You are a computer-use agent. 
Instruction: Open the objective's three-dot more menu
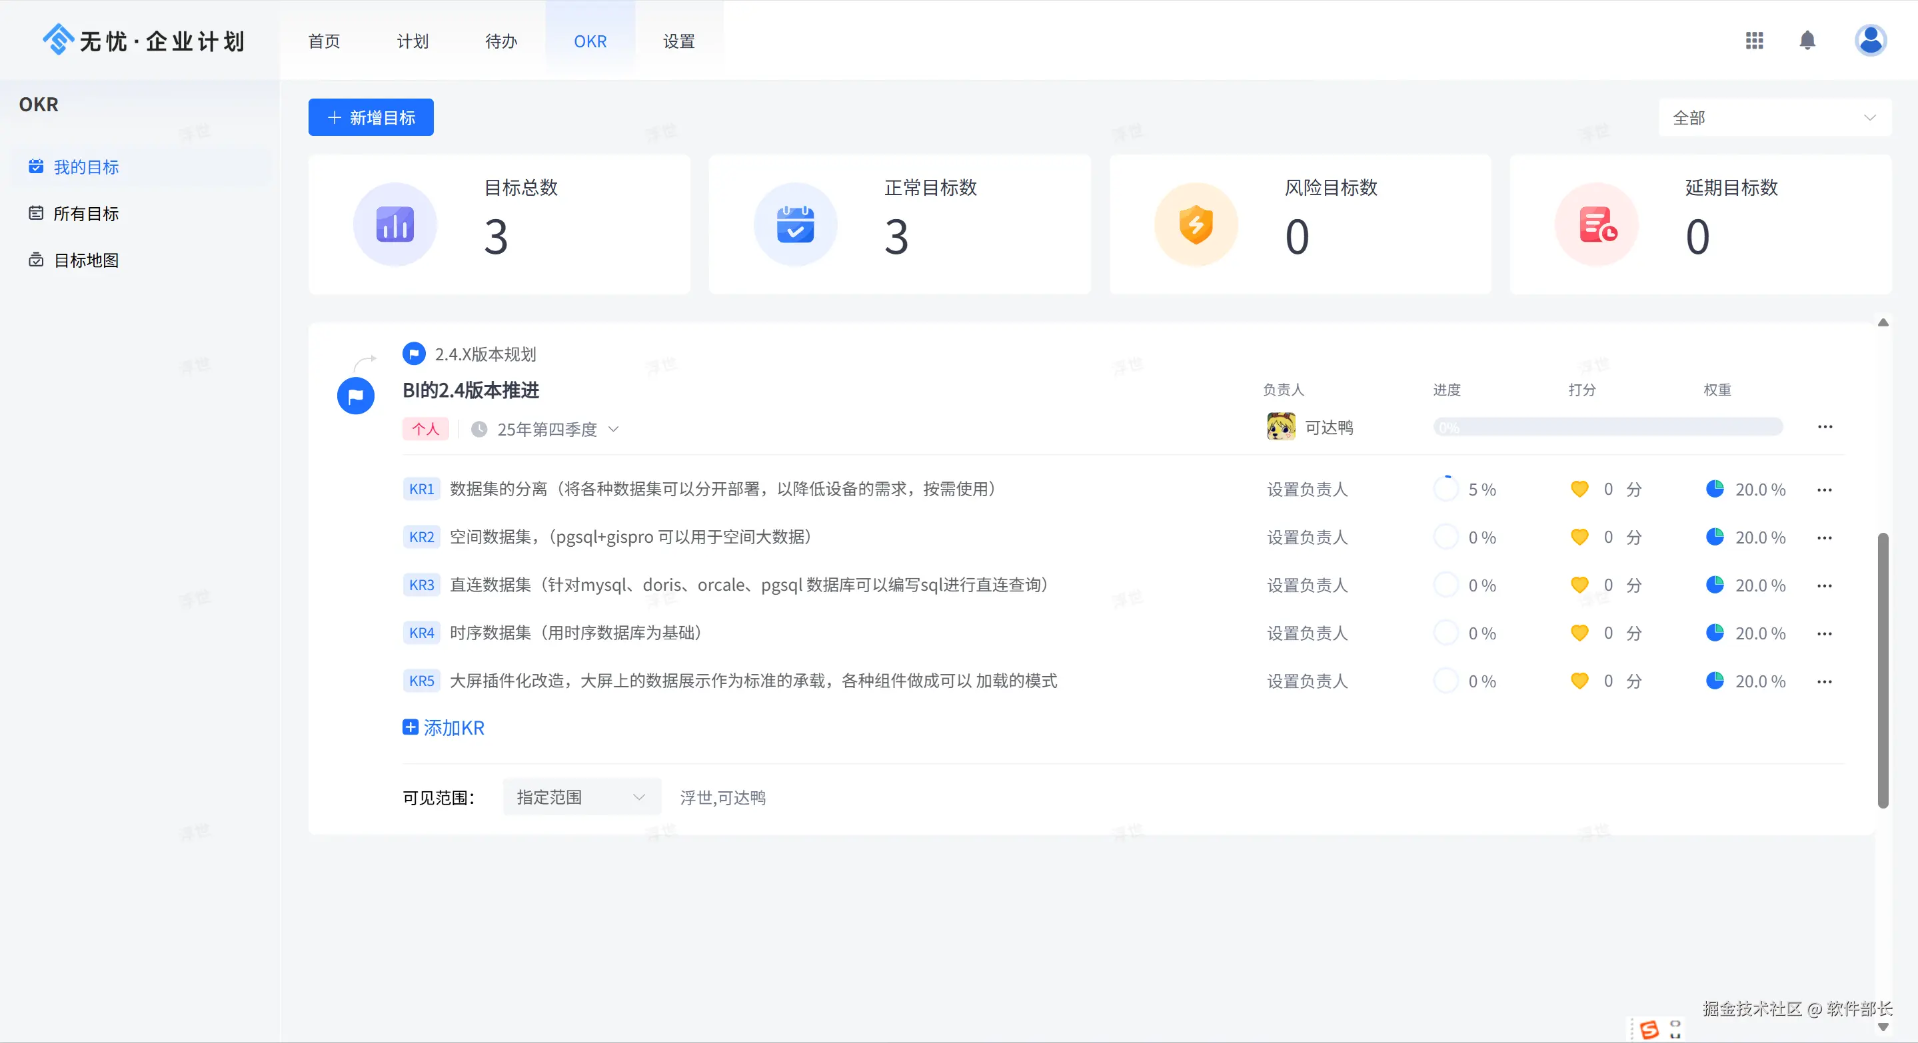tap(1825, 427)
